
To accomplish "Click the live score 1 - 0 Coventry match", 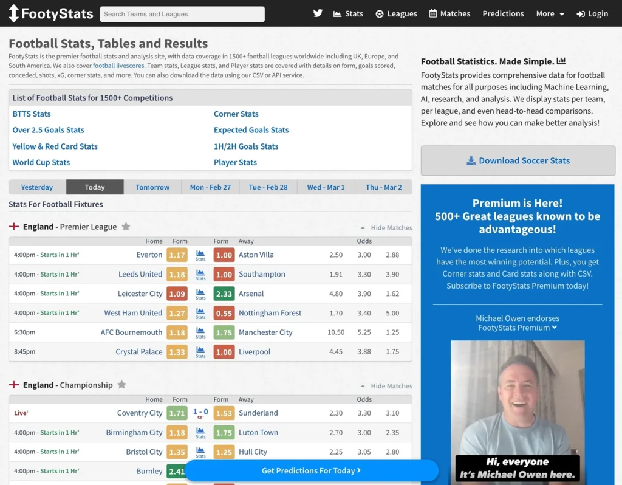I will [x=200, y=413].
